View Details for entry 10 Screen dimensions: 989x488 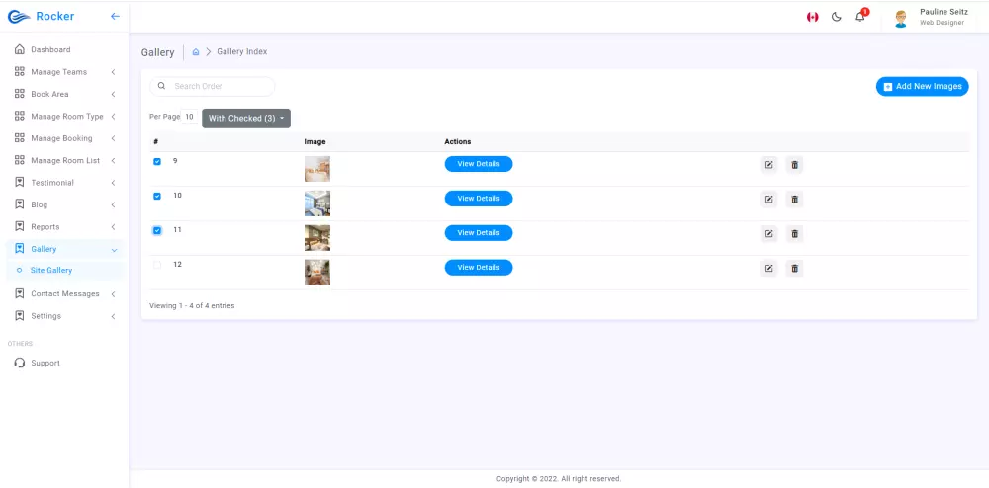click(x=479, y=199)
